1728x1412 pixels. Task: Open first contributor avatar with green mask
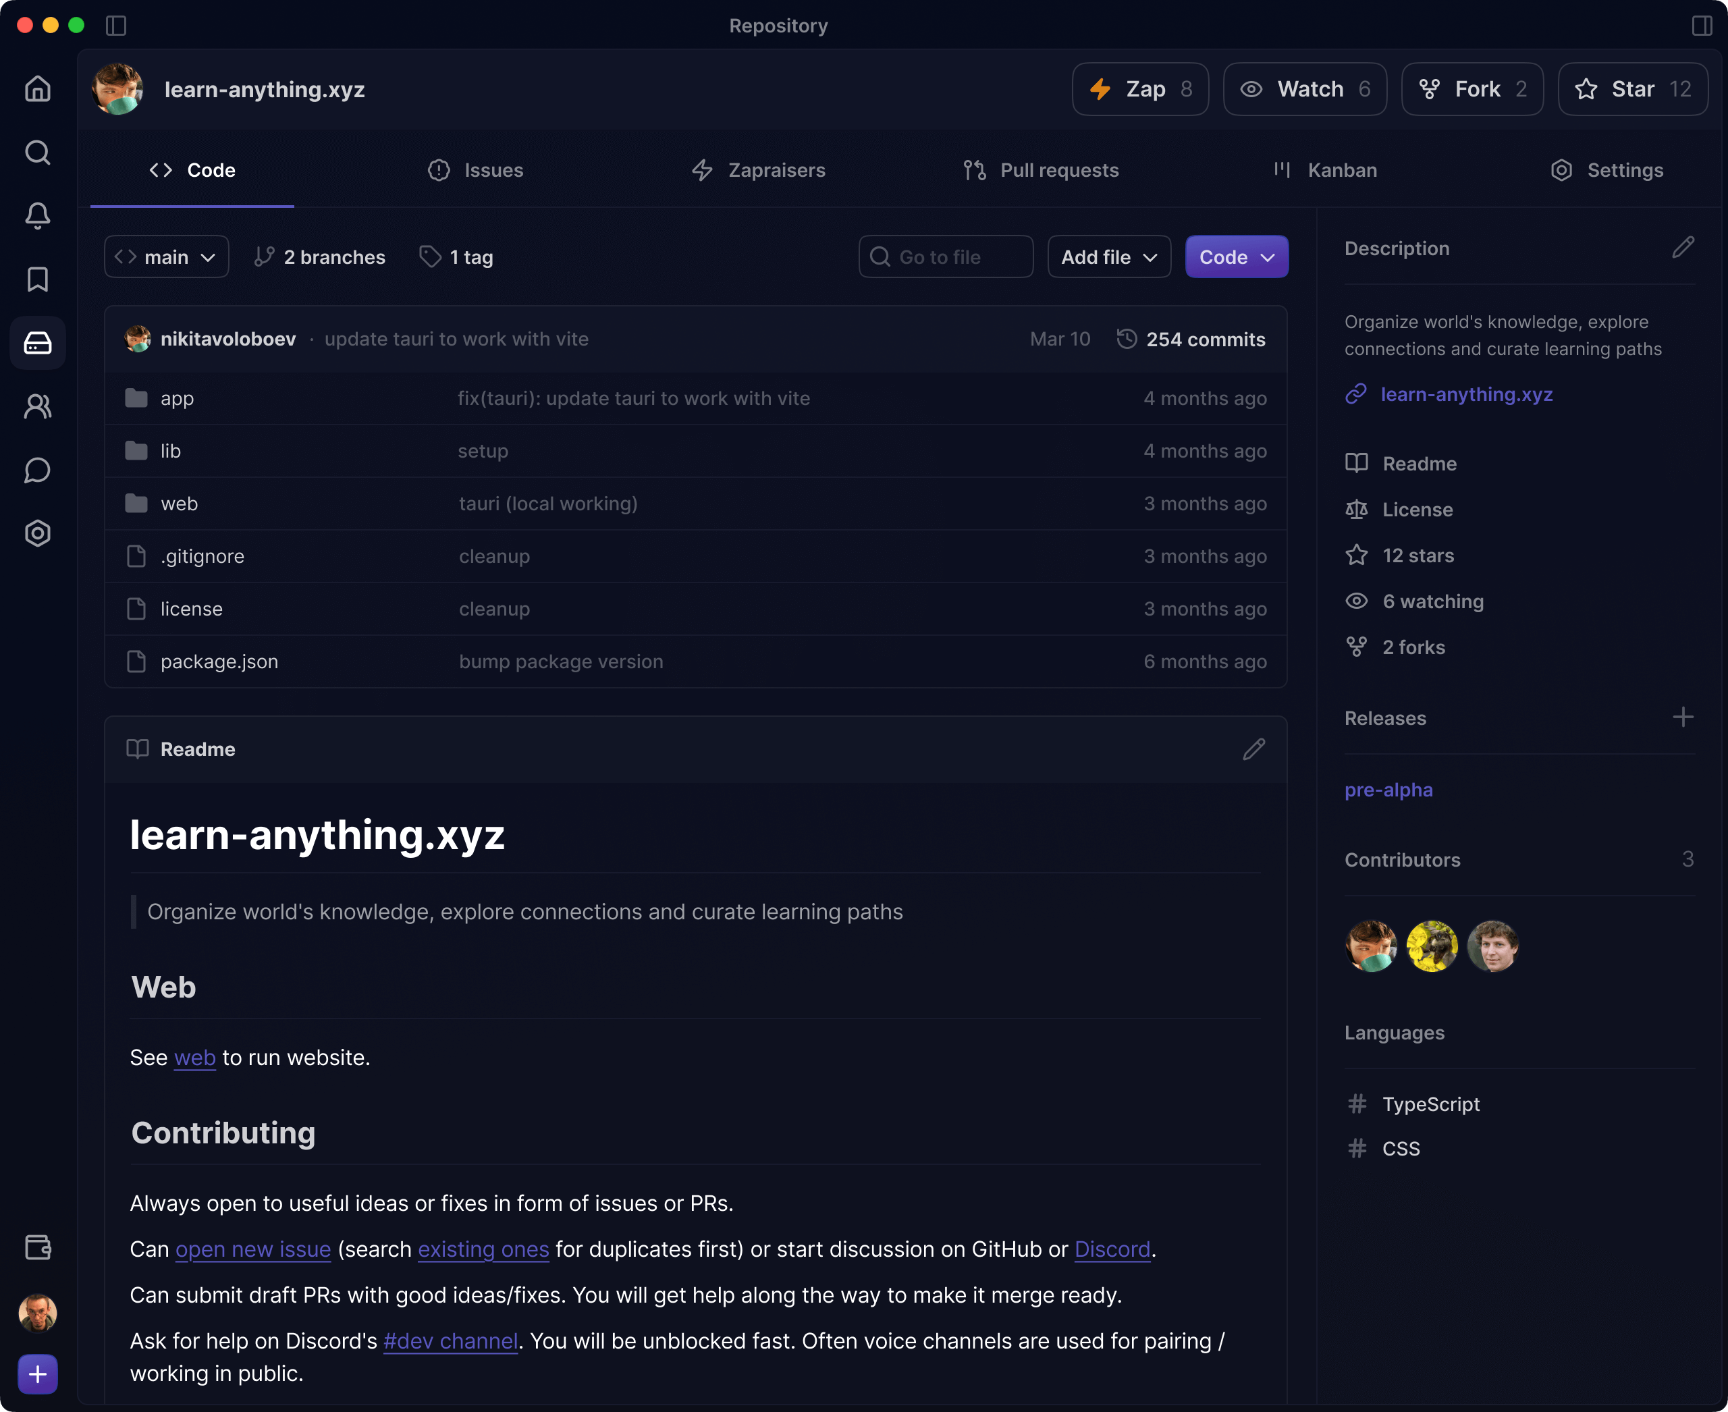(x=1371, y=946)
